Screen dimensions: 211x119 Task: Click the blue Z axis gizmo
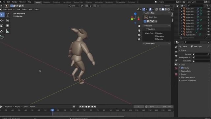pyautogui.click(x=135, y=14)
